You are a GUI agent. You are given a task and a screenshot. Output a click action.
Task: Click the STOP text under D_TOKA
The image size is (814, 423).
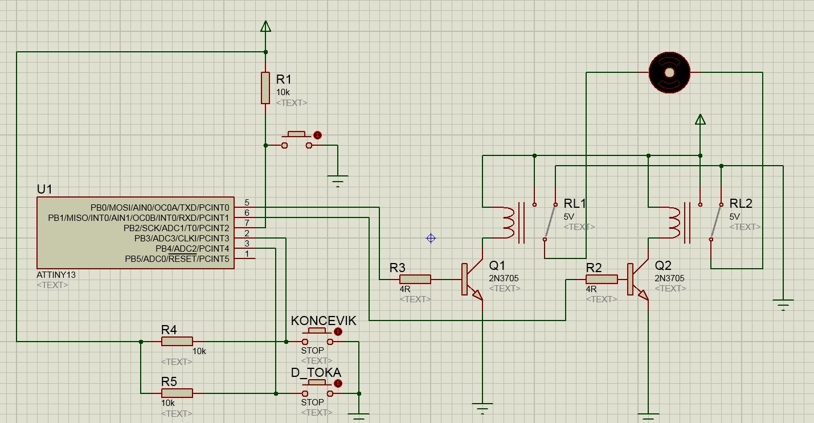(x=312, y=403)
